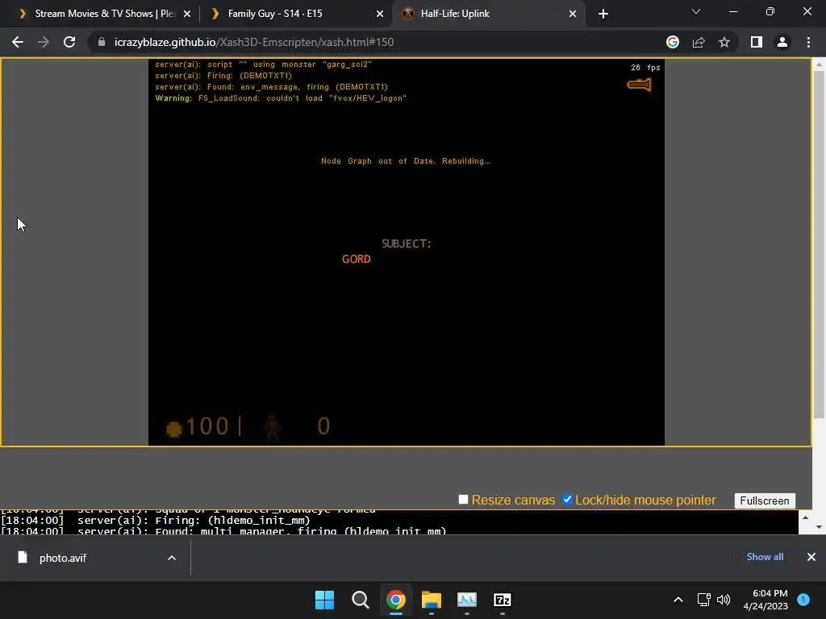Open File Explorer from taskbar
This screenshot has width=826, height=619.
[x=432, y=600]
